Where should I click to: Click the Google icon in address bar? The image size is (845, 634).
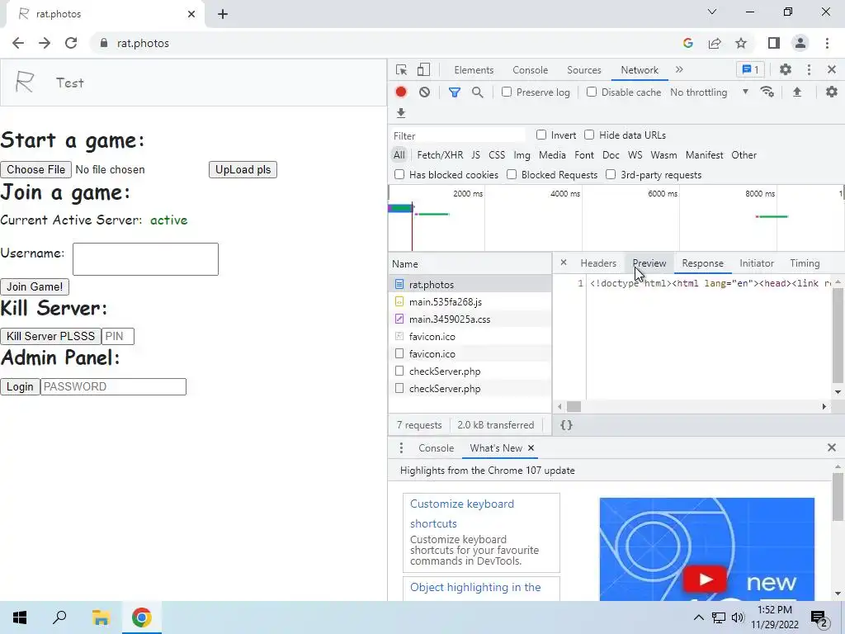pyautogui.click(x=687, y=43)
